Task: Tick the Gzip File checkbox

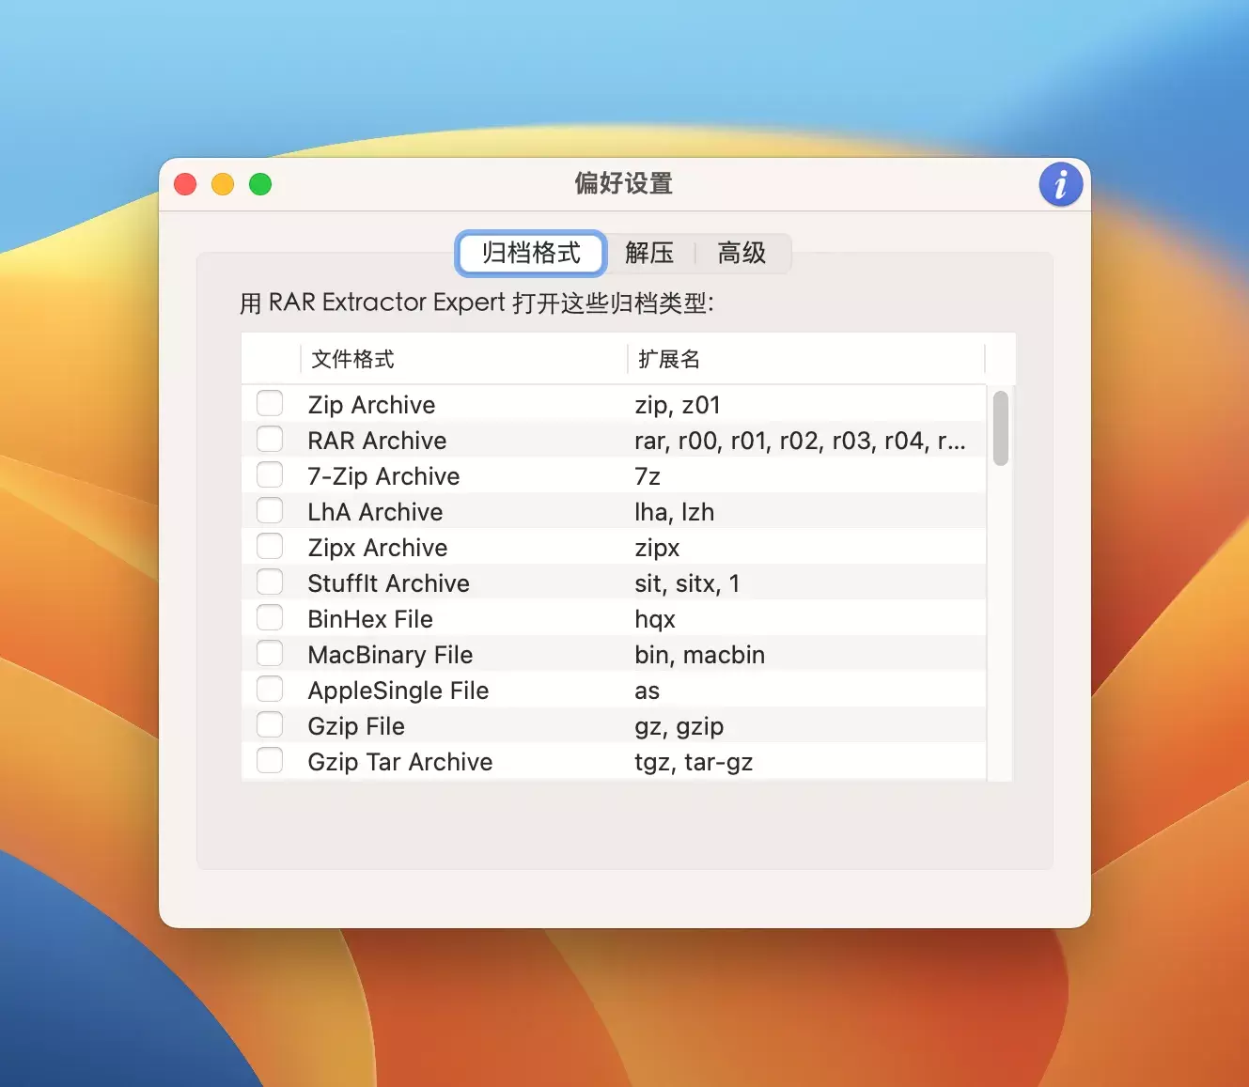Action: (270, 725)
